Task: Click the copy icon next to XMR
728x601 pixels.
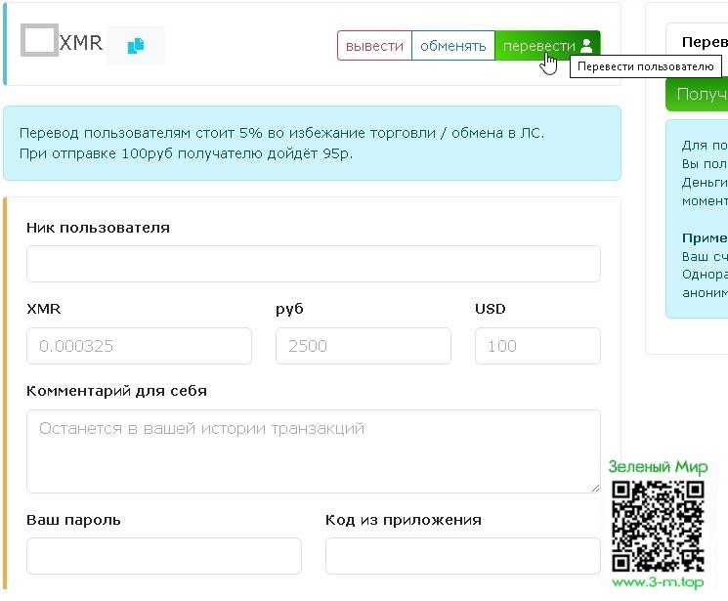Action: (136, 45)
